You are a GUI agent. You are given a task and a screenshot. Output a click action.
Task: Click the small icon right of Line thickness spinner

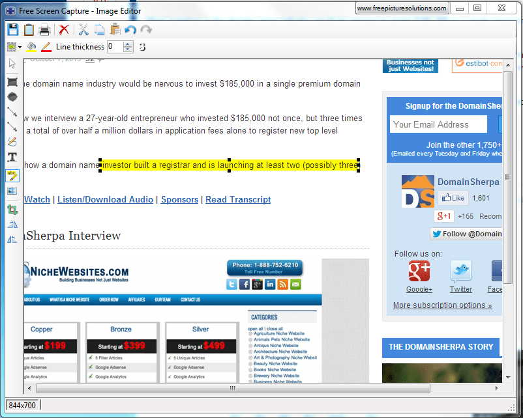142,47
